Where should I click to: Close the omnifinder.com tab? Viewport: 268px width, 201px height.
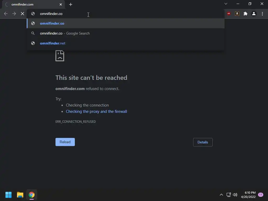[x=61, y=4]
